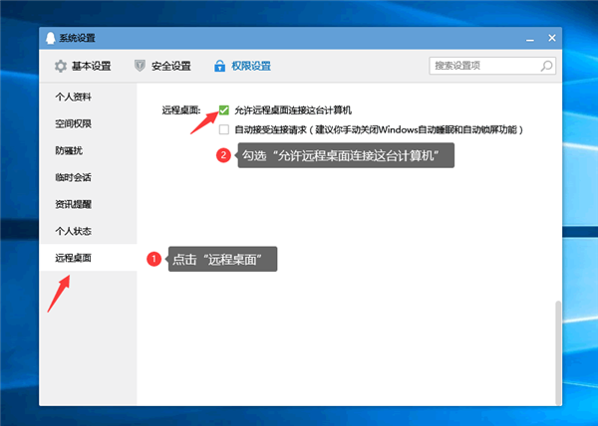The width and height of the screenshot is (598, 426).
Task: Focus the 搜索设置项 search field
Action: (483, 67)
